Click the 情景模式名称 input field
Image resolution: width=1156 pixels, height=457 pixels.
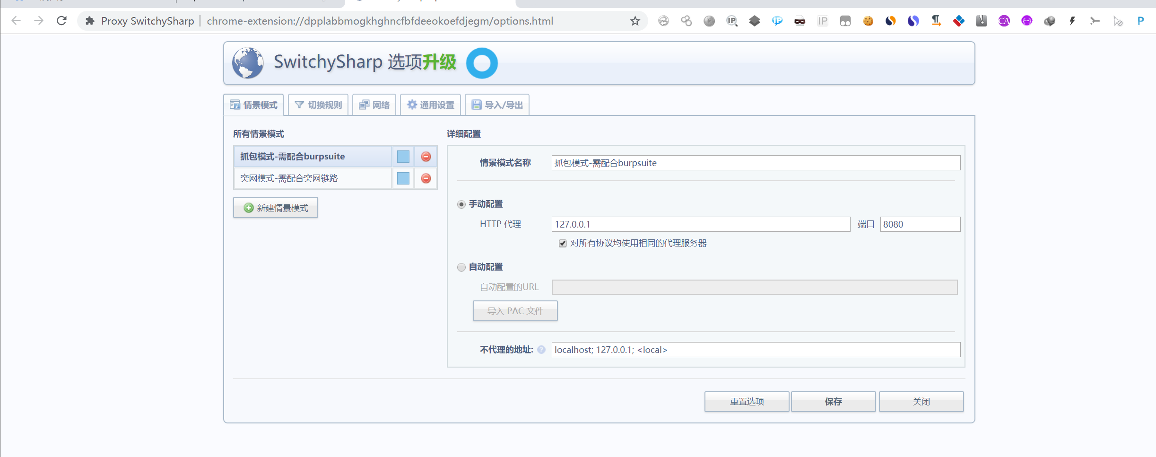pyautogui.click(x=756, y=163)
